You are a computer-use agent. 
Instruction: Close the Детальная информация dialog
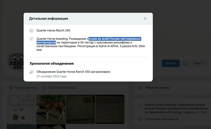145,19
